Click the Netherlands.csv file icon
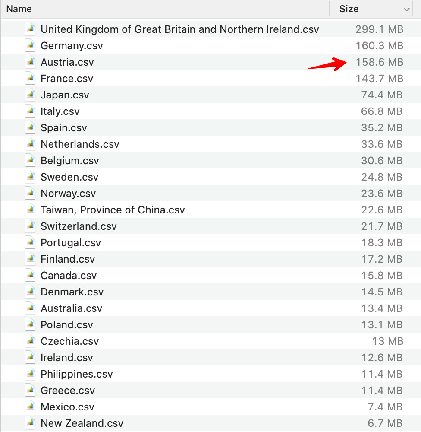 coord(30,144)
